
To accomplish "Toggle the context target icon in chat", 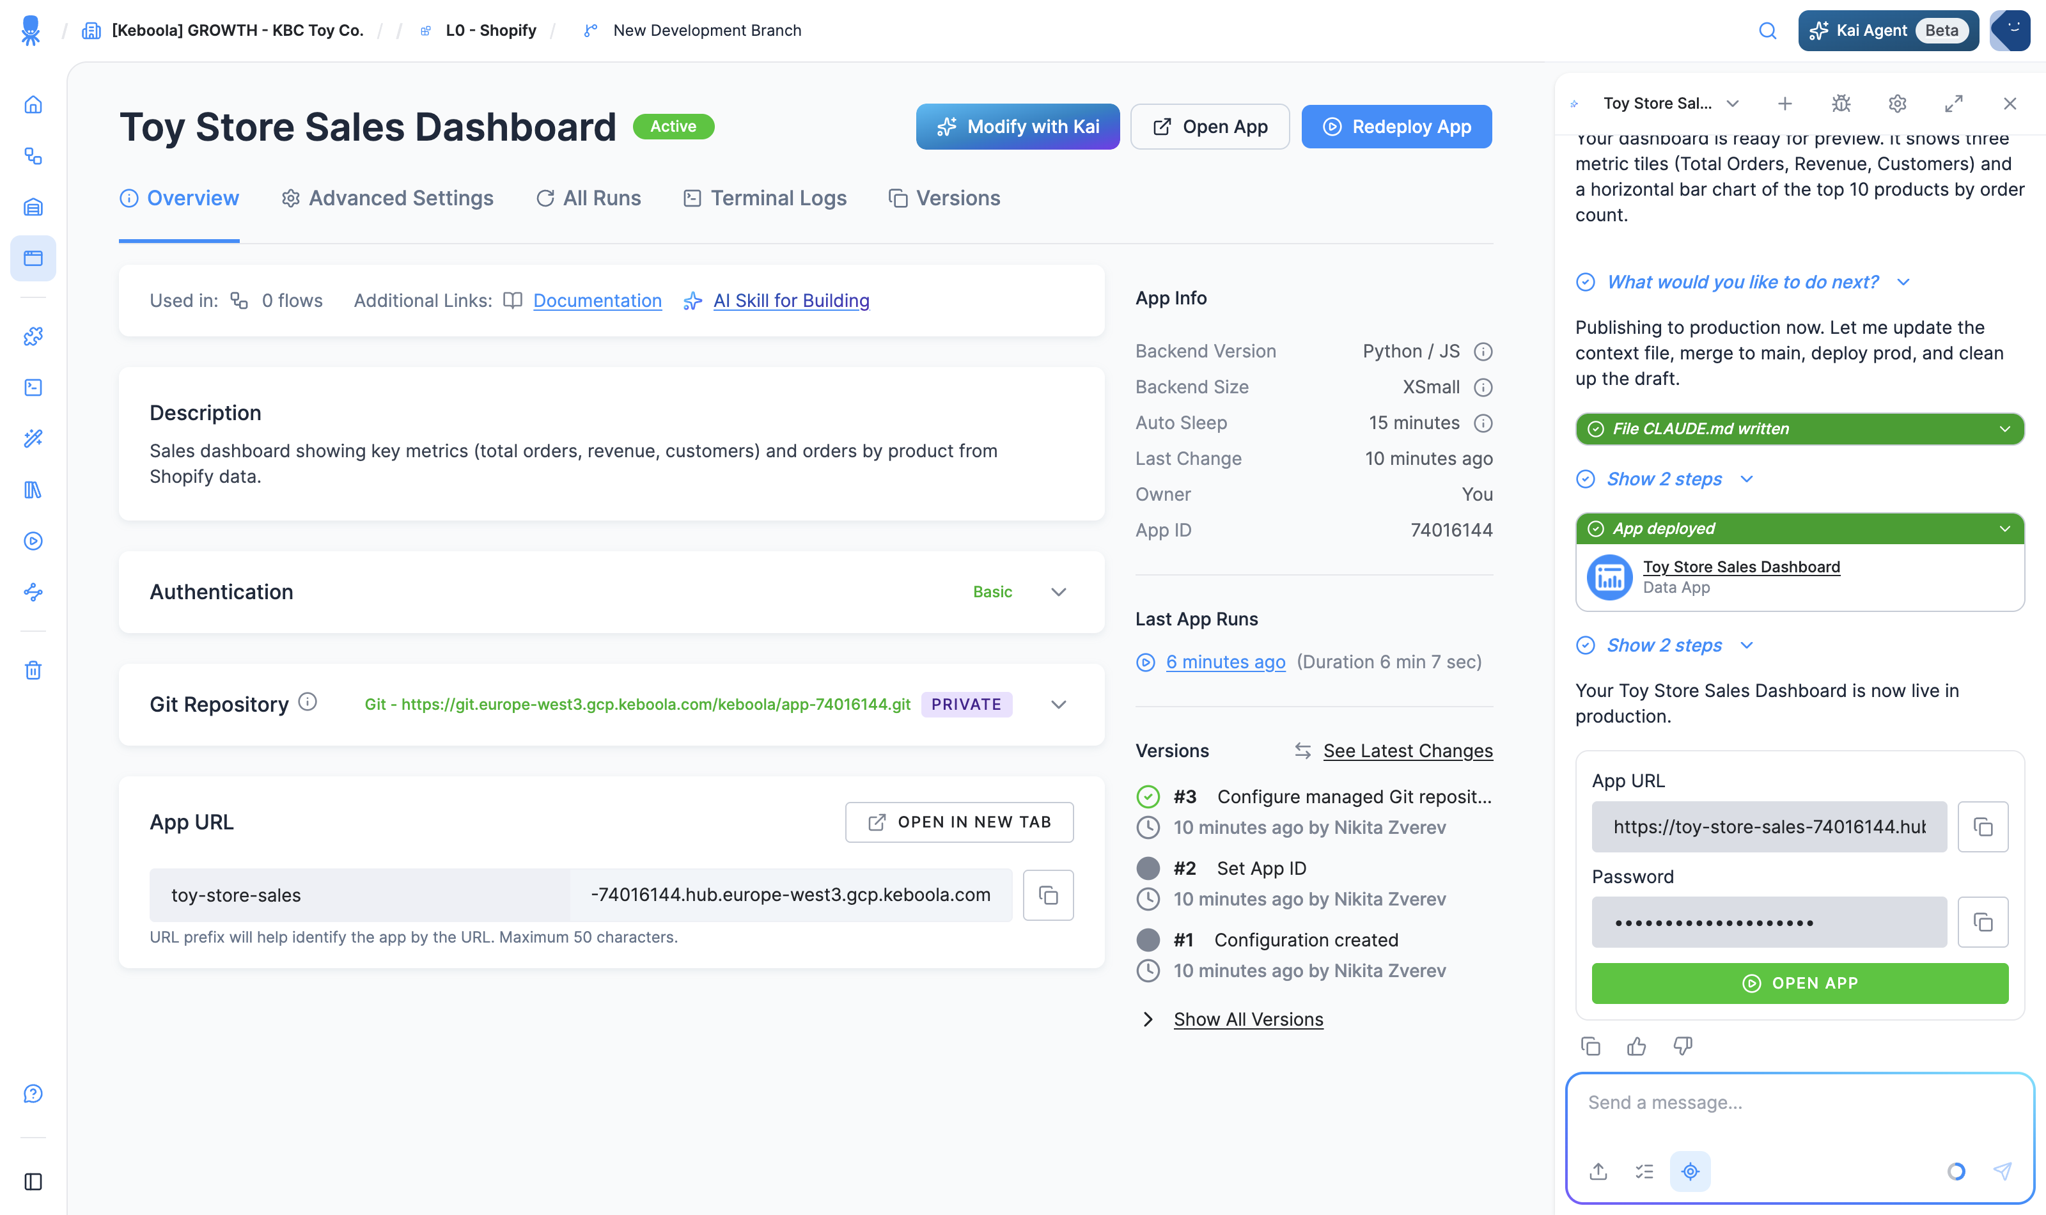I will coord(1690,1171).
